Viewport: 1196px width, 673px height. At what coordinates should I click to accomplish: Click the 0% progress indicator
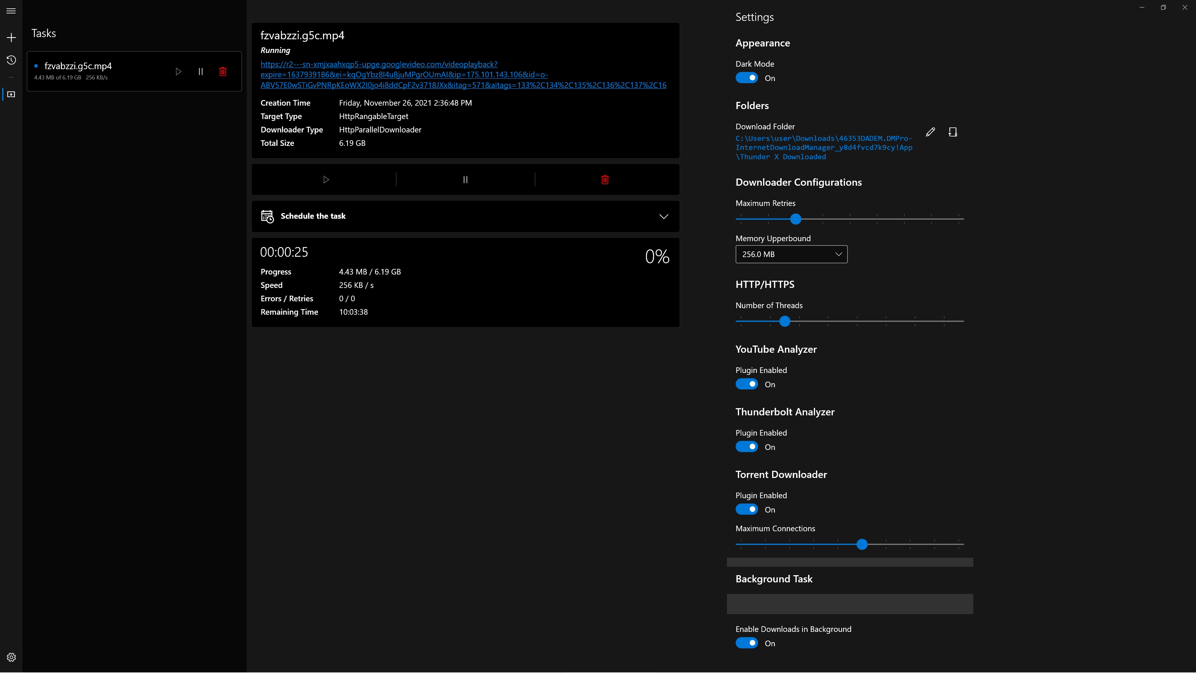click(x=657, y=256)
